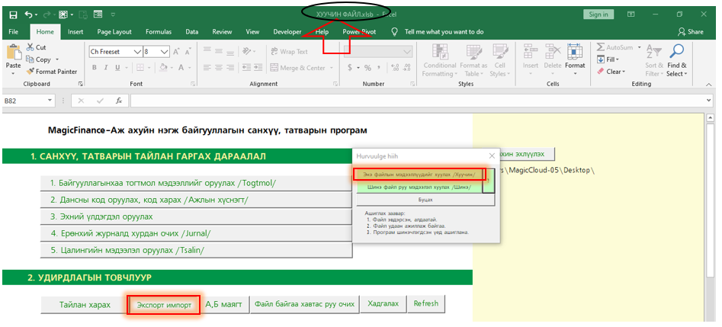Click the Тайлан харах button
Image resolution: width=722 pixels, height=327 pixels.
coord(85,305)
